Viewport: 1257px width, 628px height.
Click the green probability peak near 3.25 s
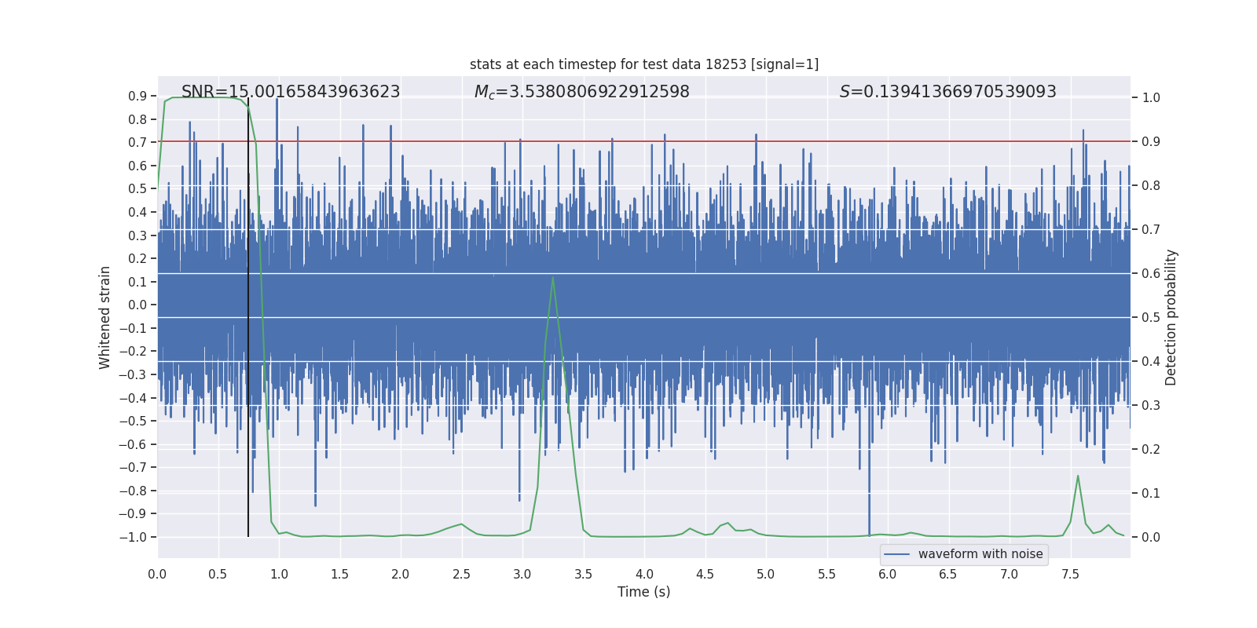(x=553, y=277)
